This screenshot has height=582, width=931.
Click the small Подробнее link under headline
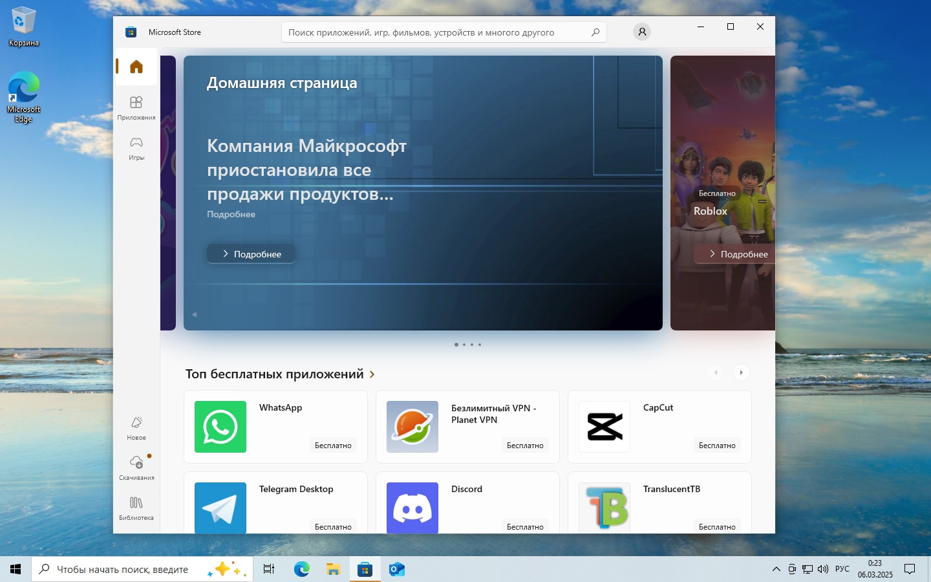pos(231,214)
